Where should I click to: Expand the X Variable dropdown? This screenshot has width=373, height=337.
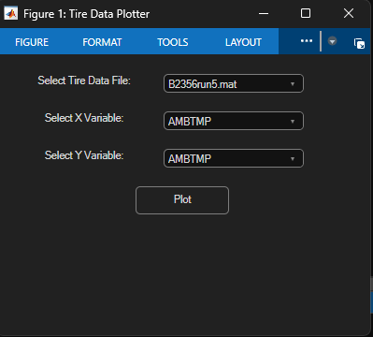pos(234,121)
